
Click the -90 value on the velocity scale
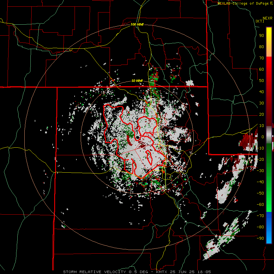[x=260, y=238]
